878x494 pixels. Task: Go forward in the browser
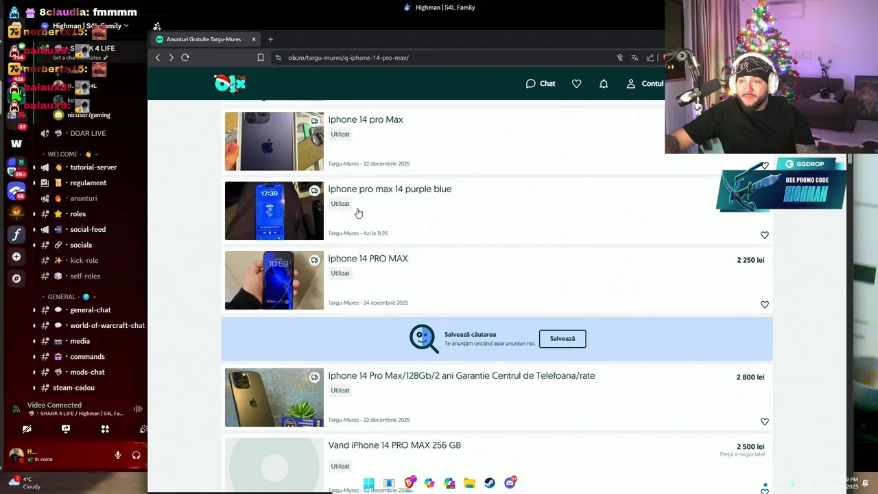tap(171, 58)
